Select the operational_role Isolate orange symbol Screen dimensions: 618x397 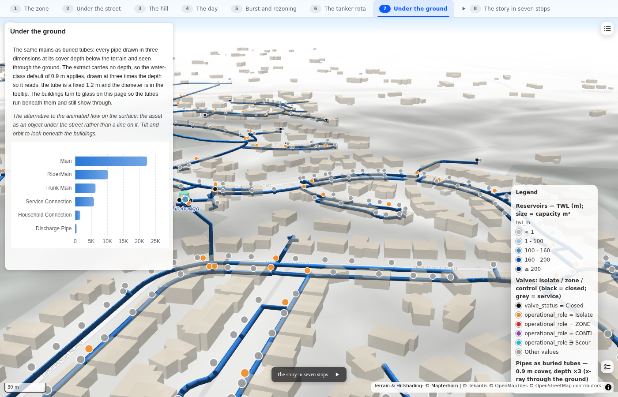tap(519, 315)
